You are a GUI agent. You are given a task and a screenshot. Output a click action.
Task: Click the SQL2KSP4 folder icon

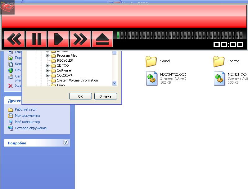(x=53, y=75)
